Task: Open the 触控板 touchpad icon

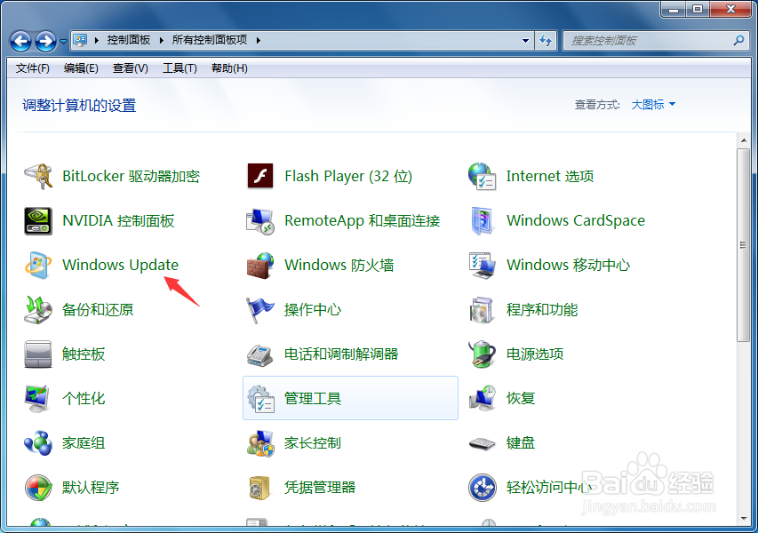Action: coord(38,354)
